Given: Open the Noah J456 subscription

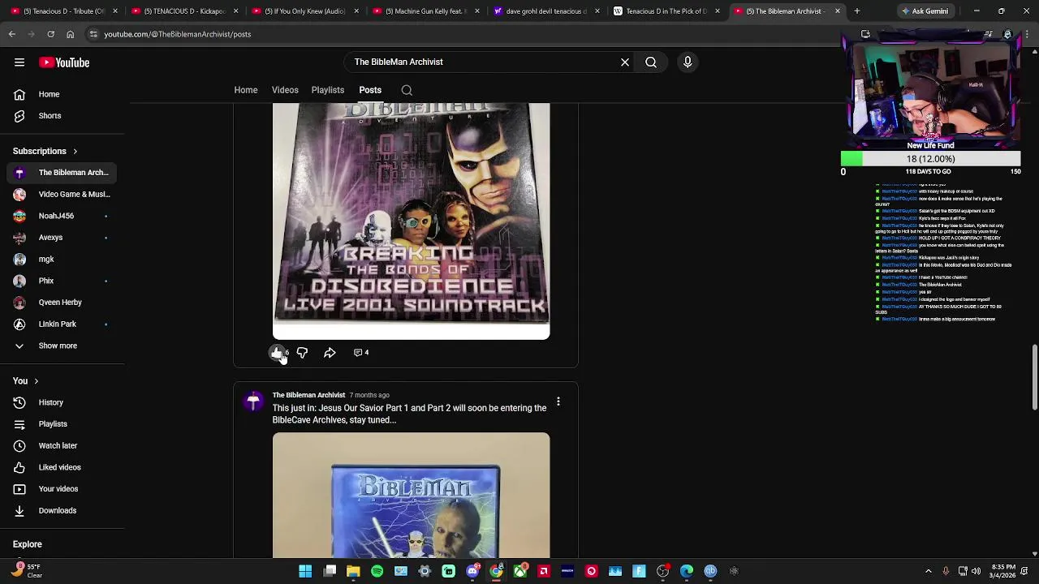Looking at the screenshot, I should click(63, 216).
